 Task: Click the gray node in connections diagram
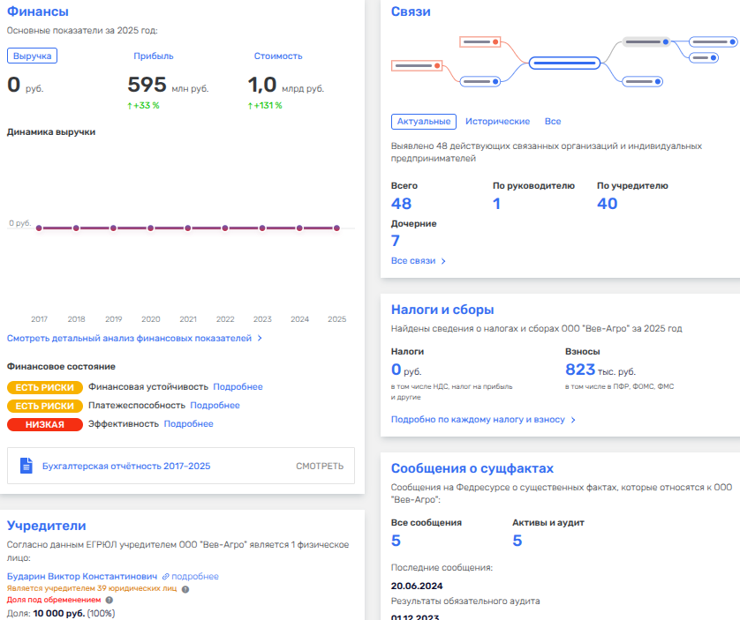click(646, 42)
